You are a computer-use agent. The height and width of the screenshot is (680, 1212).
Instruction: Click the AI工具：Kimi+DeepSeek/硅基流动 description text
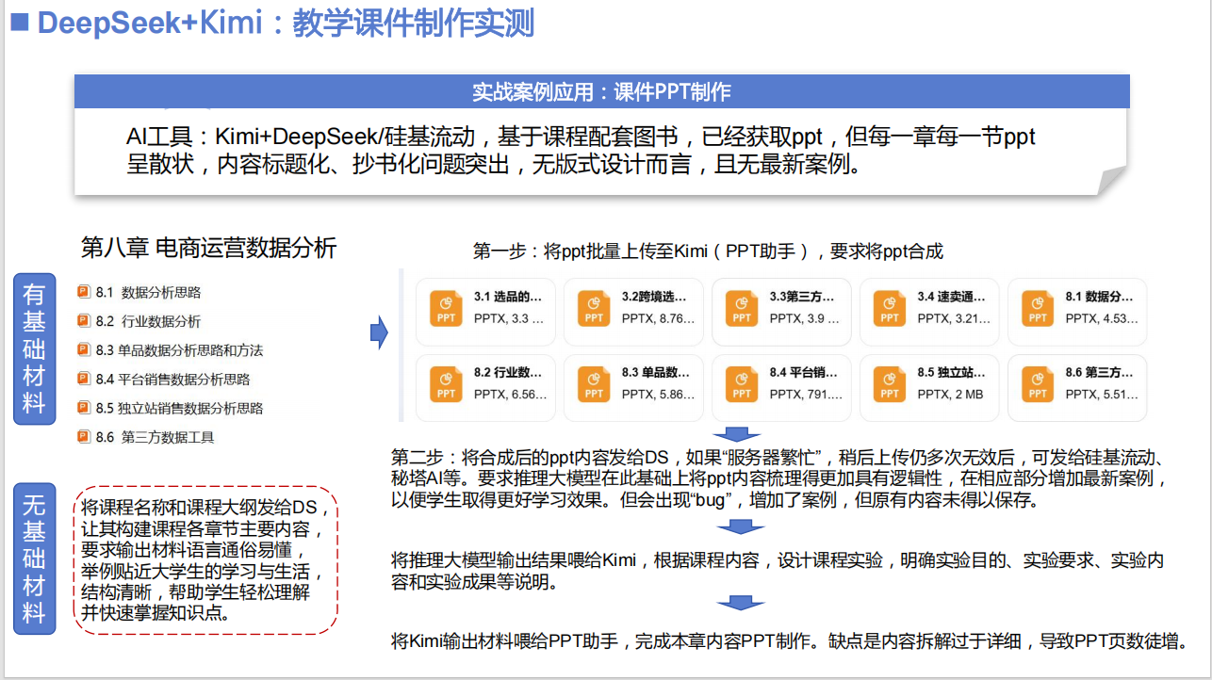point(581,151)
